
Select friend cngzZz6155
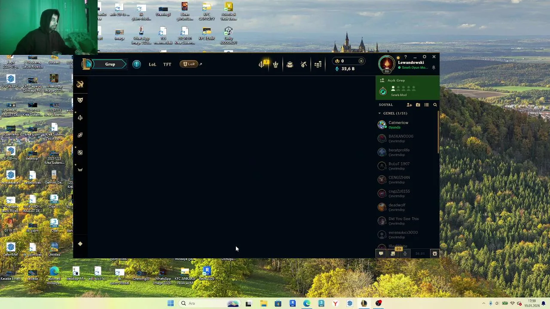[x=406, y=194]
